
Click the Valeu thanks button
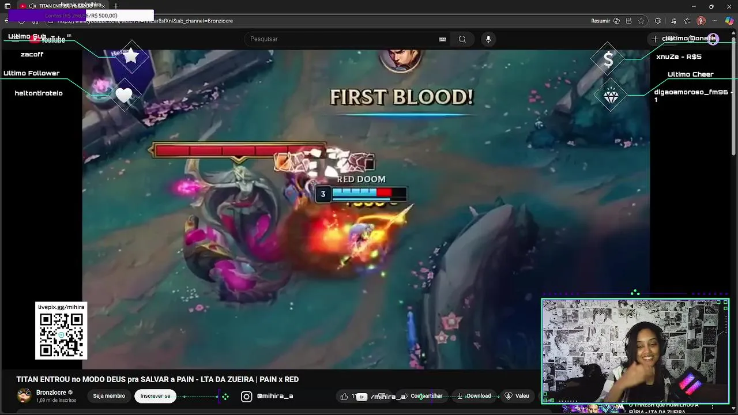coord(517,396)
